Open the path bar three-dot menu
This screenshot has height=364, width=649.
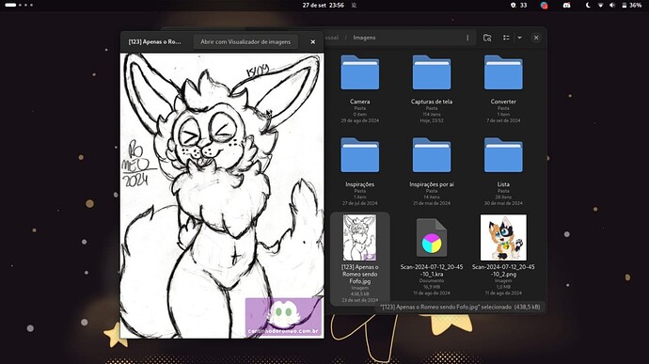467,38
